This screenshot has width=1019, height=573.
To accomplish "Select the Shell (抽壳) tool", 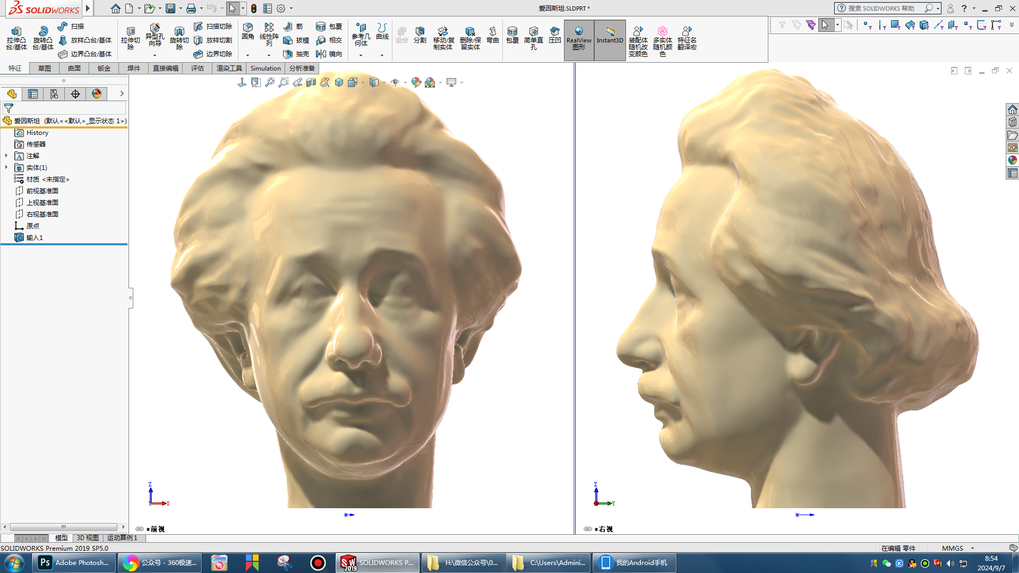I will [296, 54].
